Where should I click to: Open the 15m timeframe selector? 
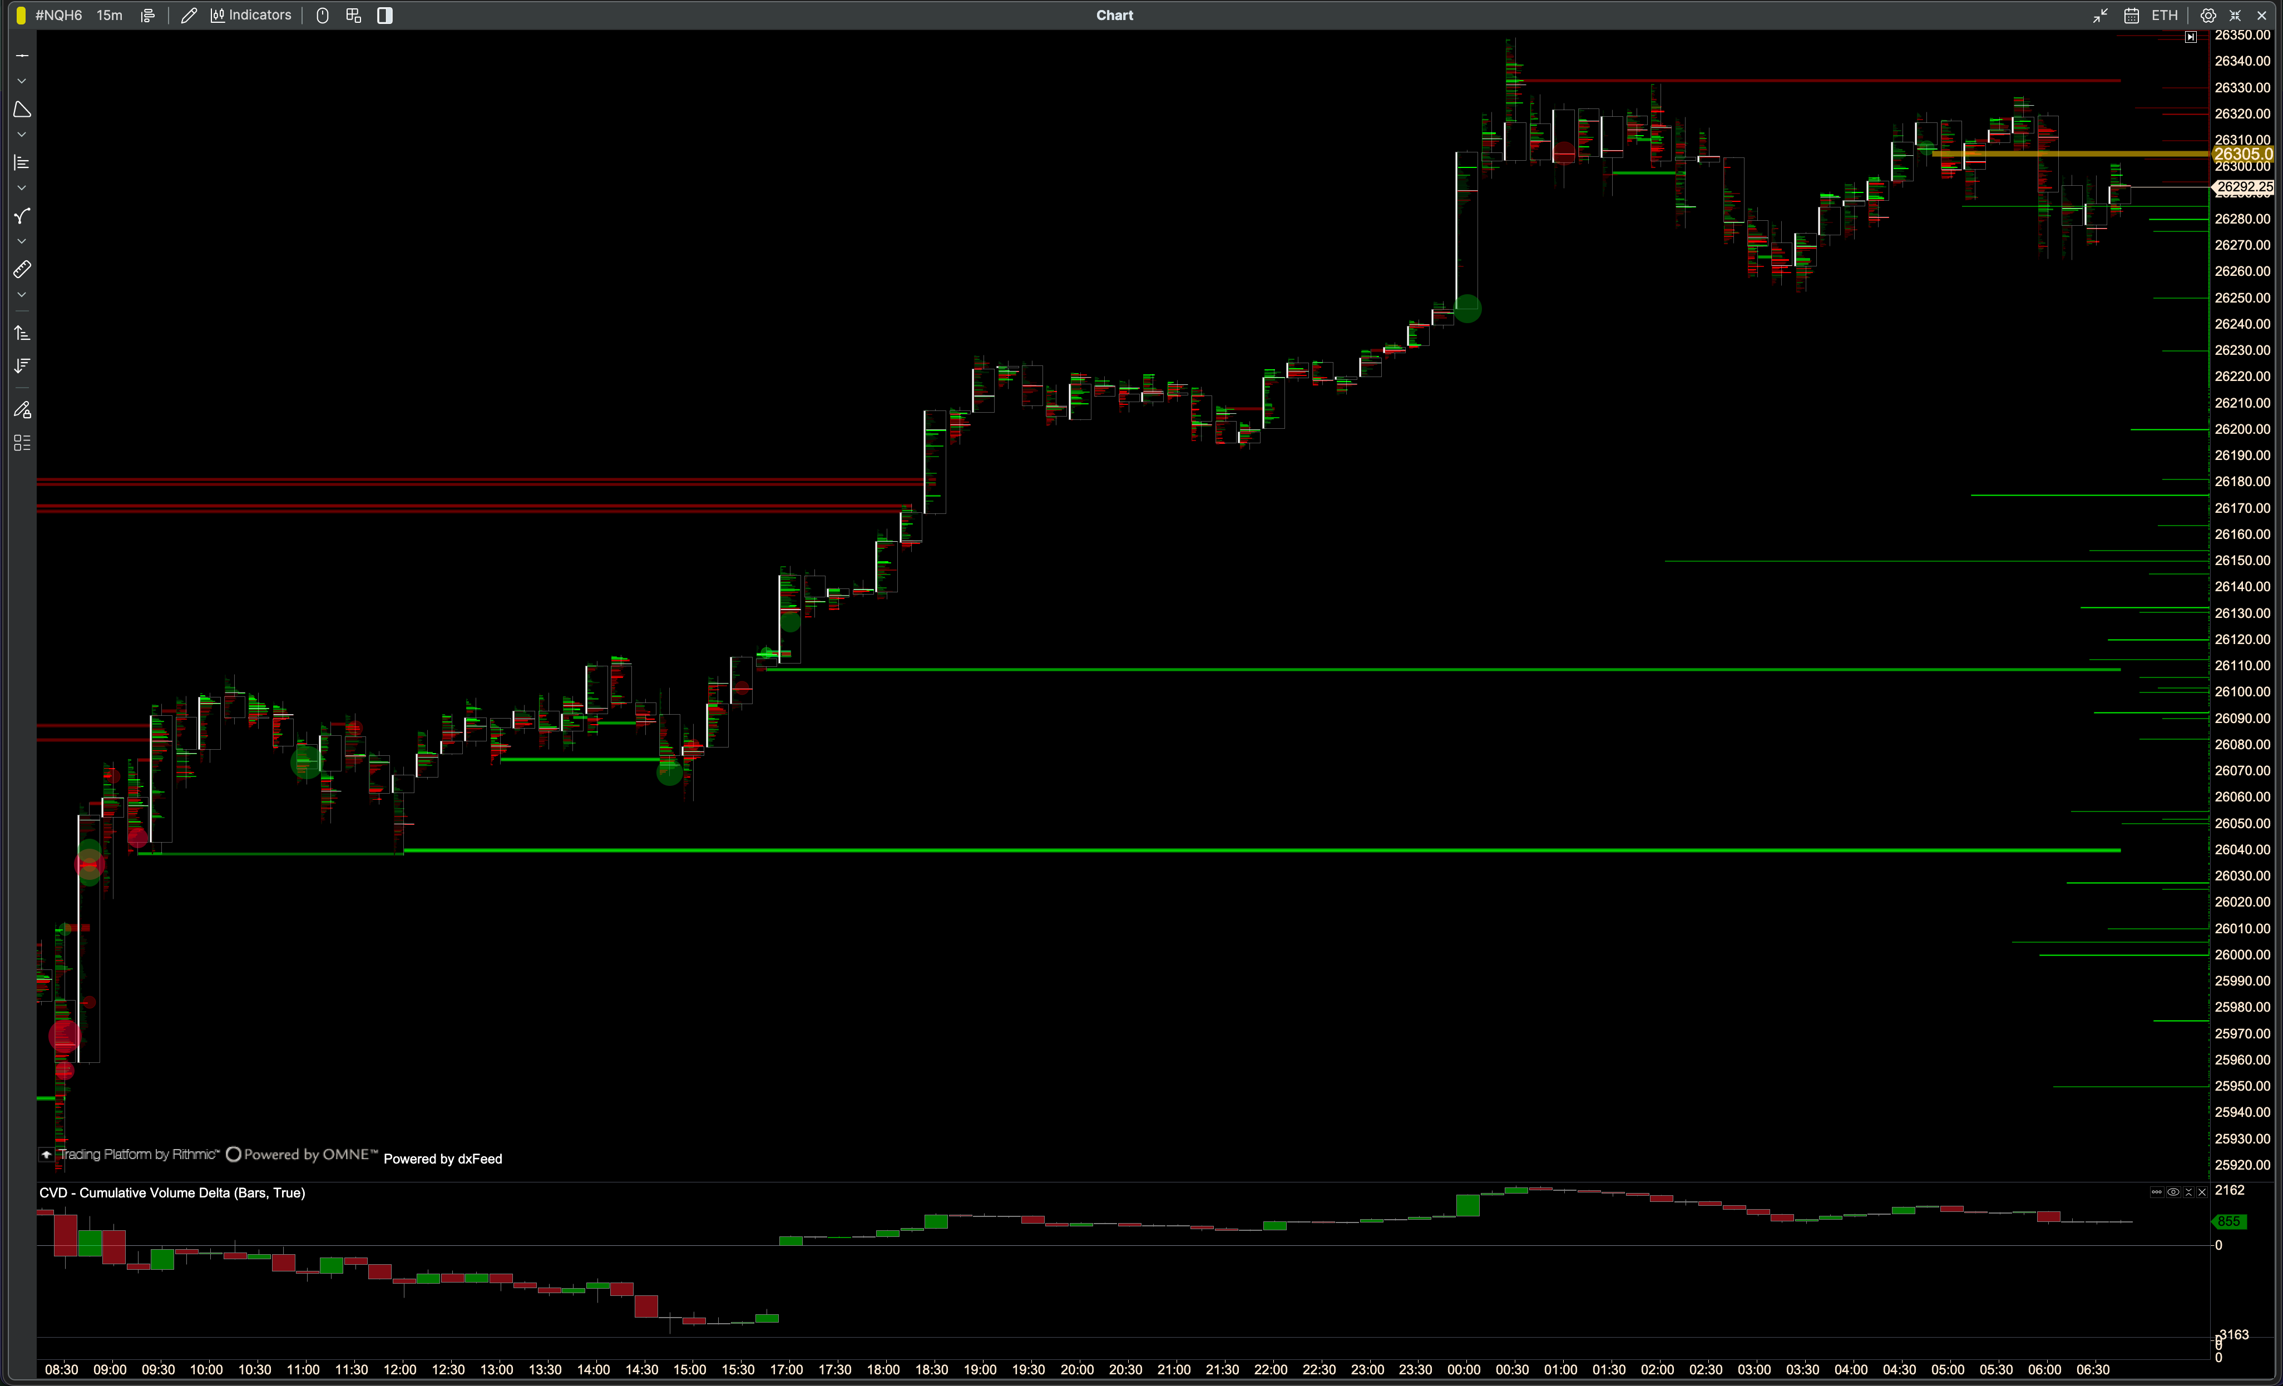coord(110,15)
